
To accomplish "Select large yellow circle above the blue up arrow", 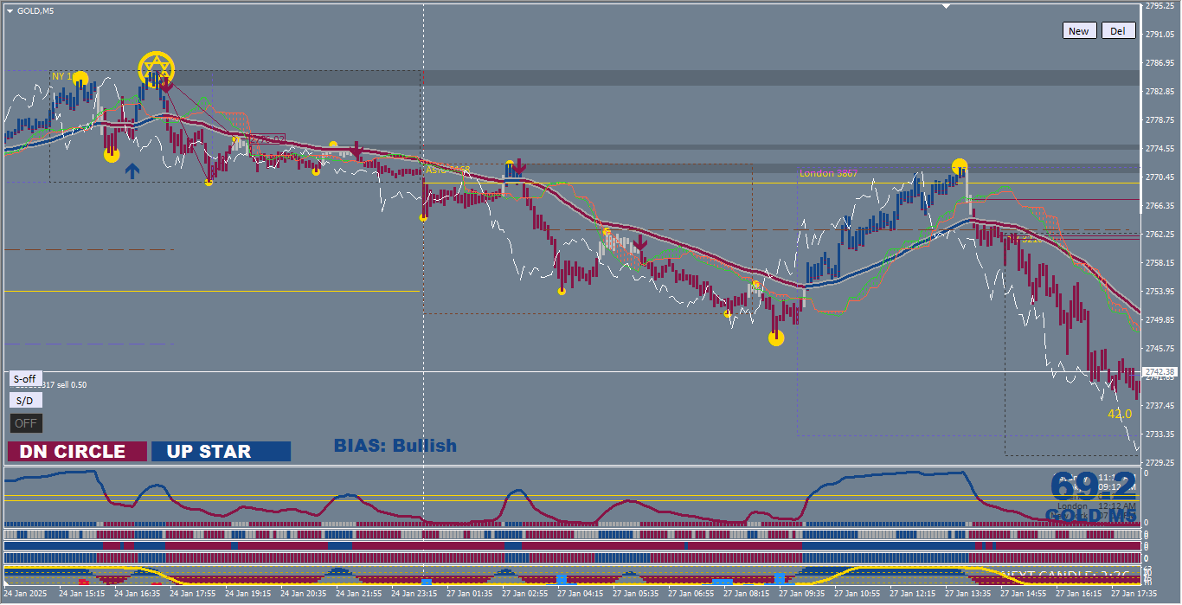I will pos(112,155).
